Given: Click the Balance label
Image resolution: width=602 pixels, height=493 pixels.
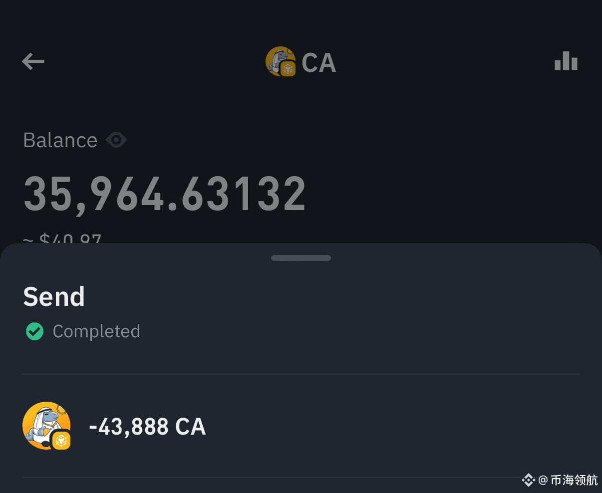Looking at the screenshot, I should tap(60, 140).
